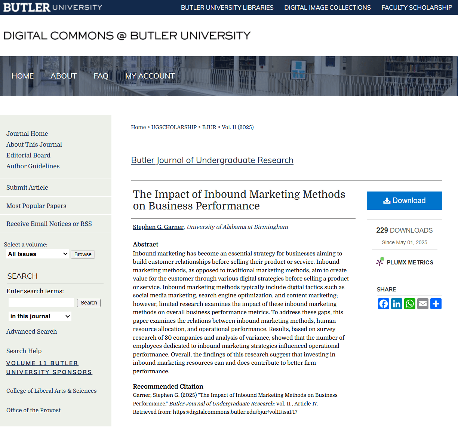Open Faculty Scholarship top link
Viewport: 458px width, 435px height.
[x=417, y=7]
